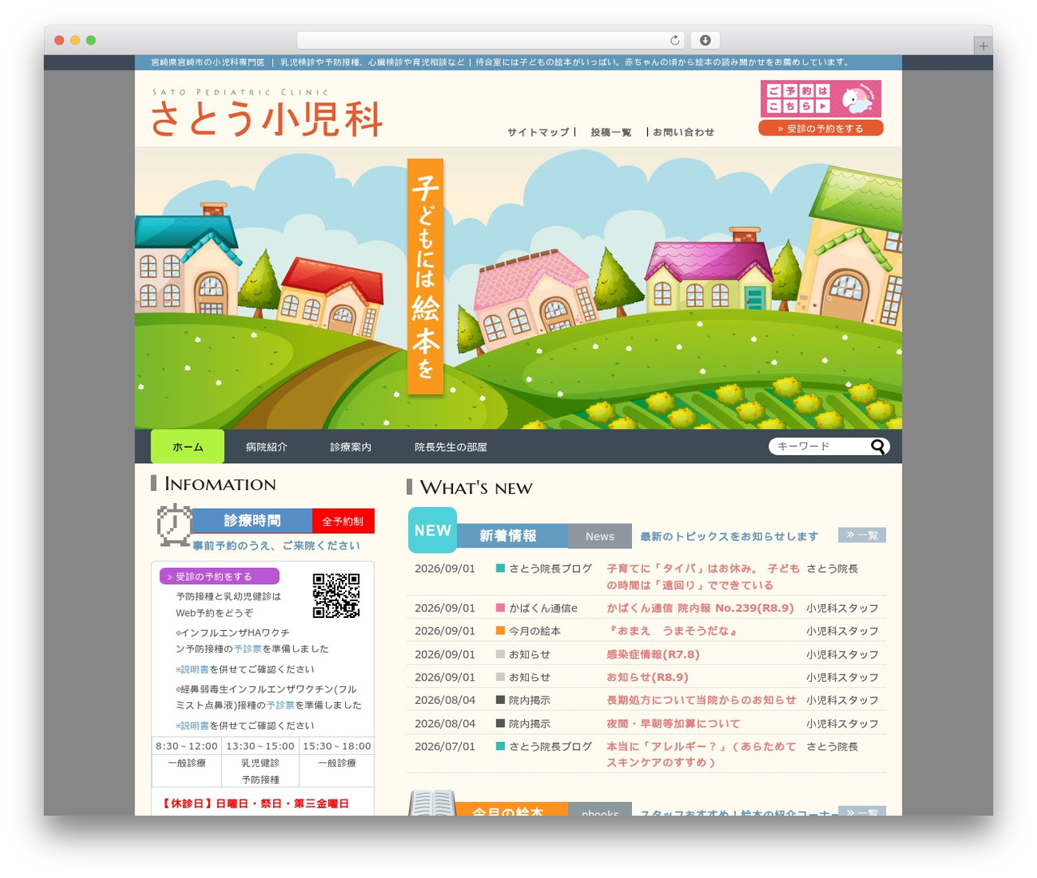Open the 院長先生の部屋 menu item
This screenshot has width=1037, height=878.
[x=451, y=446]
